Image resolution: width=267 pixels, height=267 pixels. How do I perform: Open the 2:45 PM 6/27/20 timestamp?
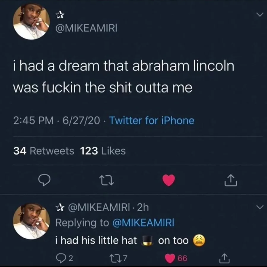(x=57, y=121)
